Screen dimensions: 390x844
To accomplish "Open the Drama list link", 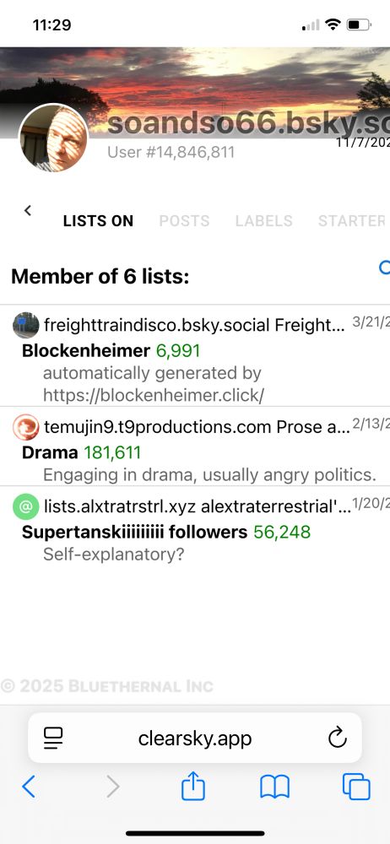I will click(50, 452).
